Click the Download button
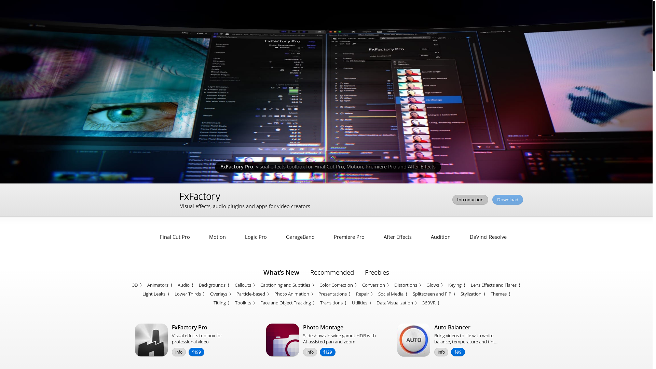 click(508, 200)
